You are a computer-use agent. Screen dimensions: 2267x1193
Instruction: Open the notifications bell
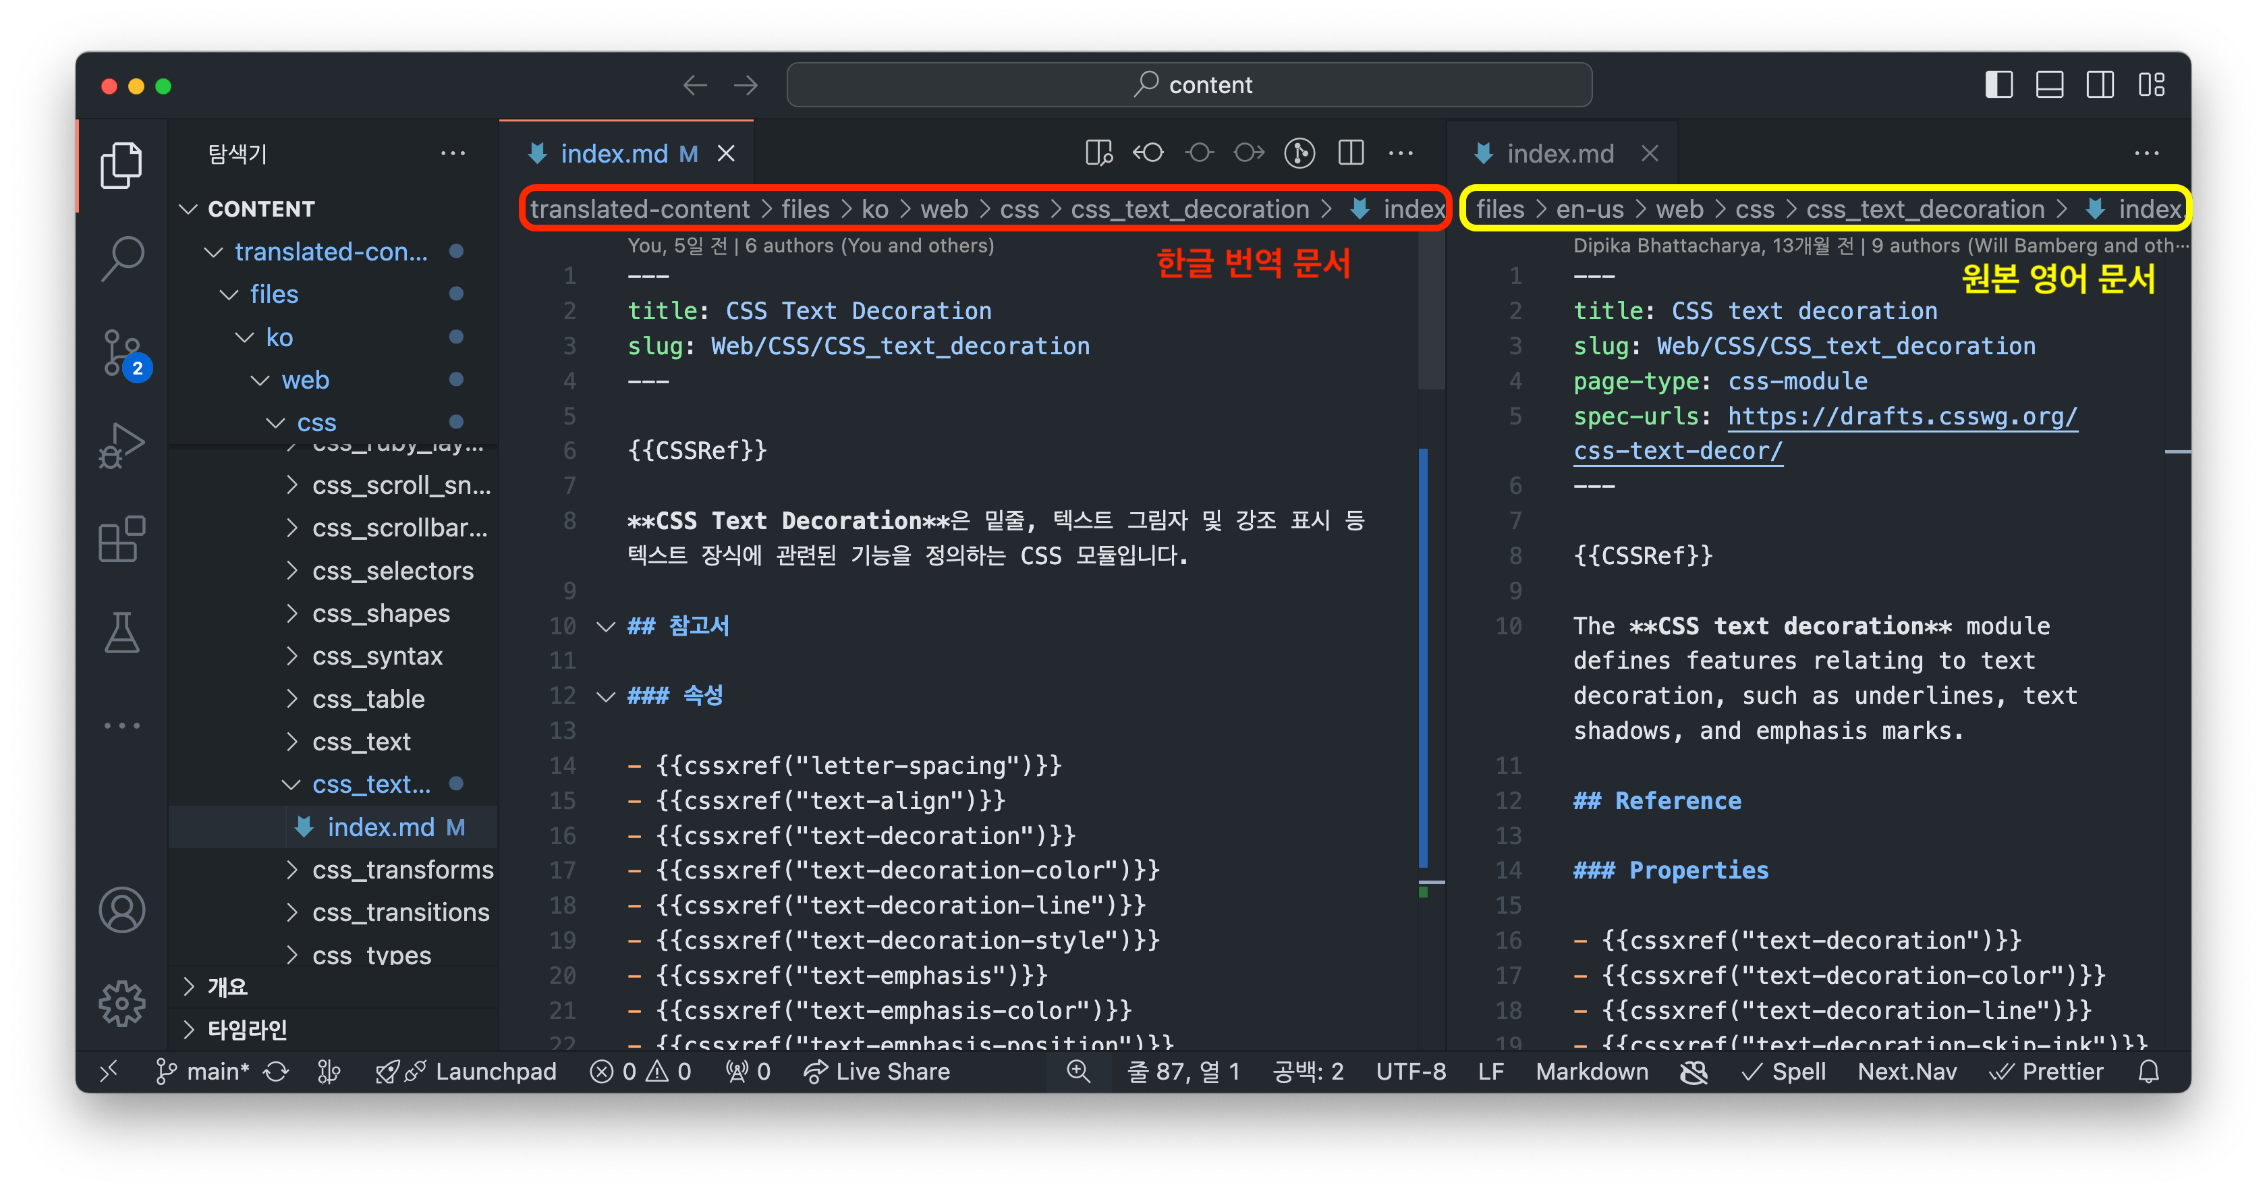point(2148,1072)
